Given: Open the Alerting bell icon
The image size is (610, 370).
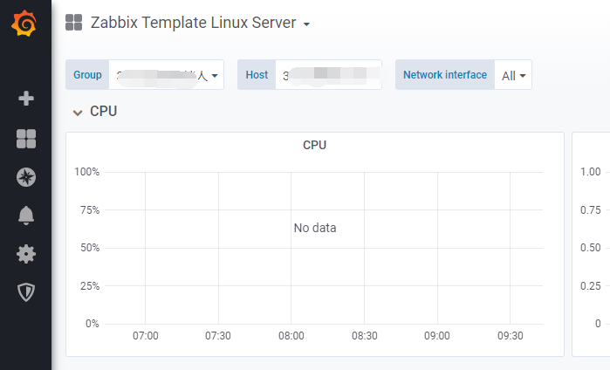Looking at the screenshot, I should [26, 216].
